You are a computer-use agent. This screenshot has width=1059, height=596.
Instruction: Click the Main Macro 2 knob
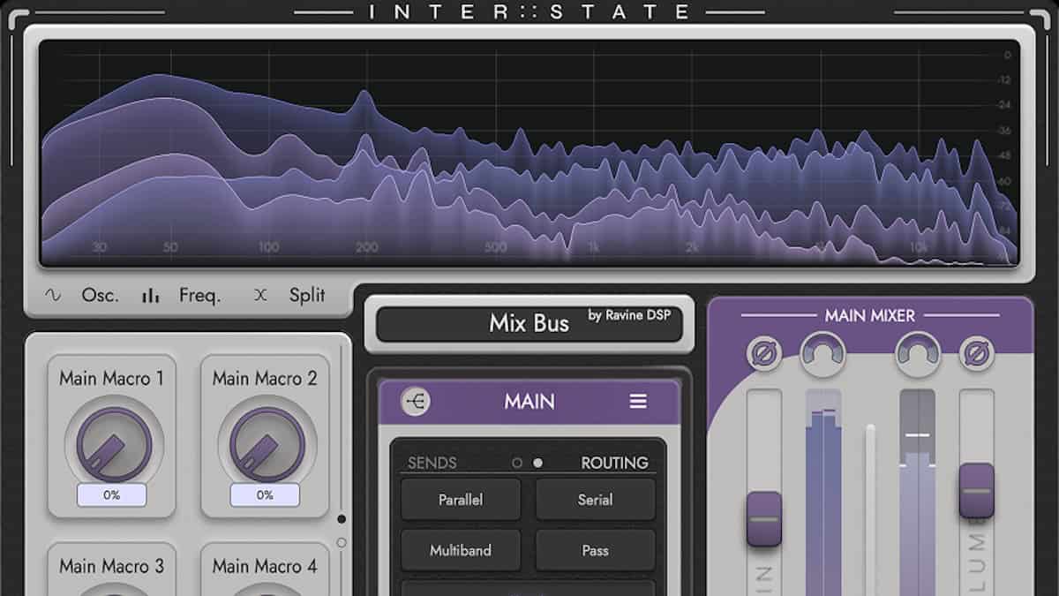pyautogui.click(x=267, y=444)
